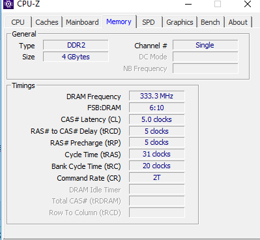Click the CPU-Z window title text
The width and height of the screenshot is (260, 240).
(29, 4)
